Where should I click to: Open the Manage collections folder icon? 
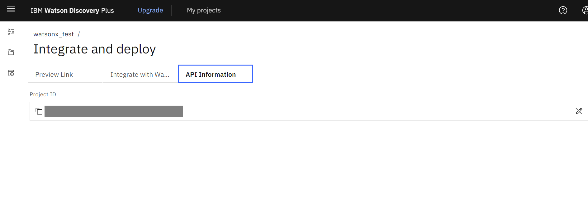pyautogui.click(x=11, y=52)
